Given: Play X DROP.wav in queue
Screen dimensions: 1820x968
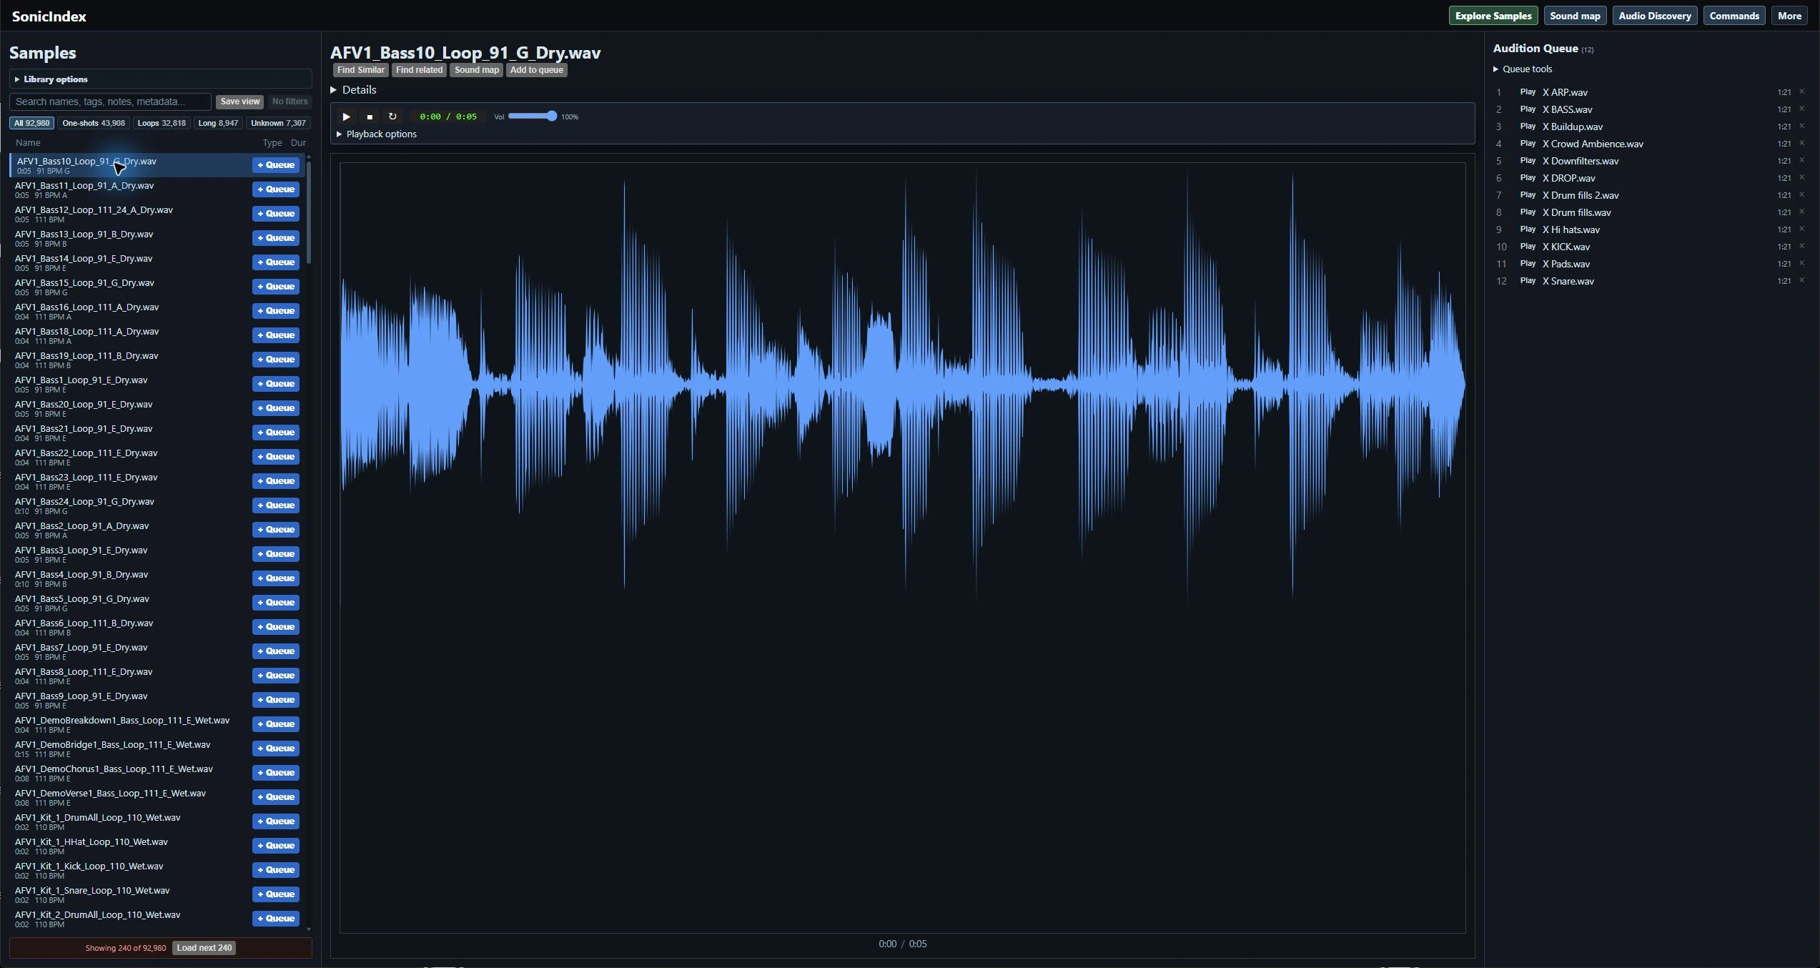Looking at the screenshot, I should point(1528,178).
